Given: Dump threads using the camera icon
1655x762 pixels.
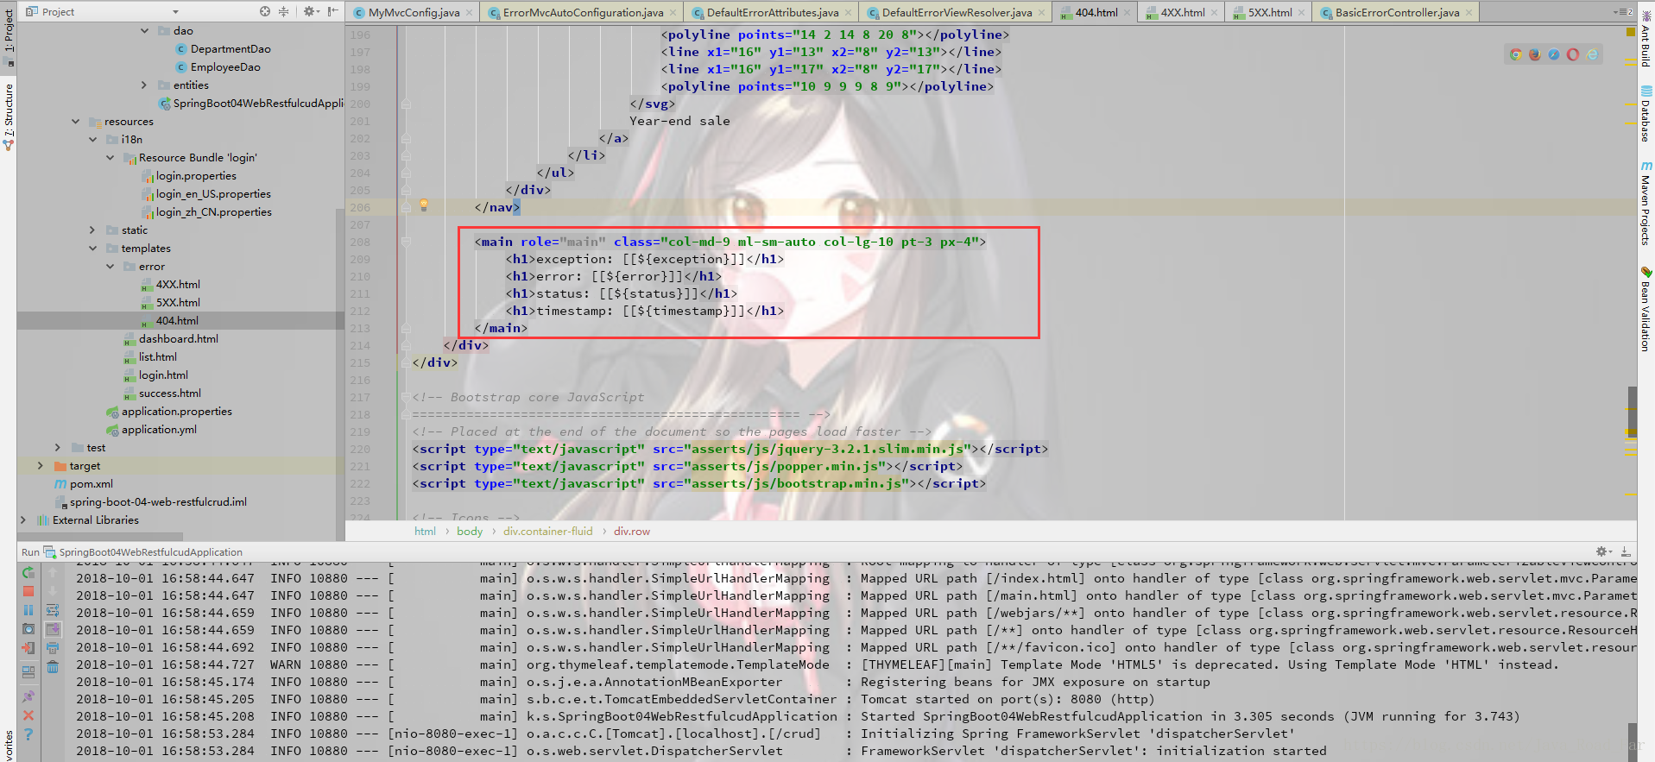Looking at the screenshot, I should (28, 629).
